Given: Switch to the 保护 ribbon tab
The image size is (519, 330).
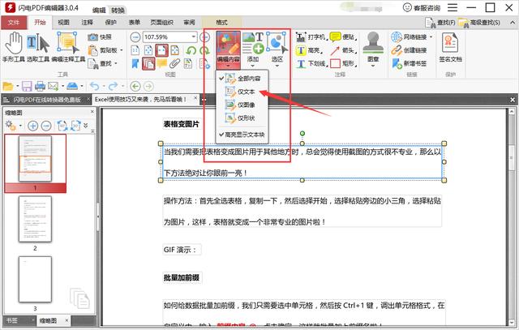Looking at the screenshot, I should point(110,23).
